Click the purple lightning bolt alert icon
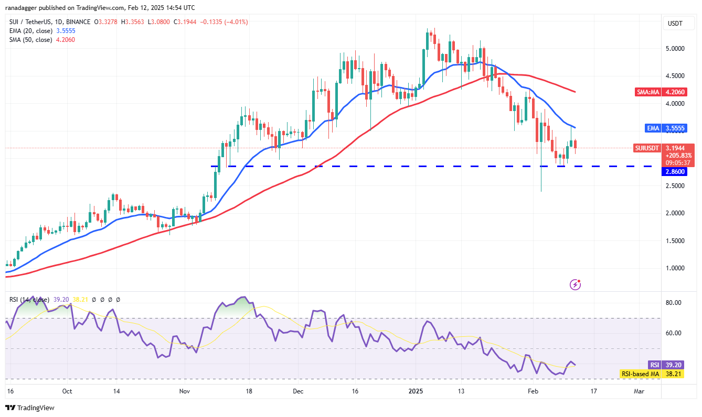The width and height of the screenshot is (702, 417). tap(575, 284)
